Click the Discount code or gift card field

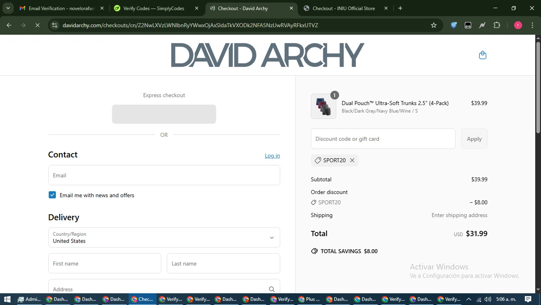pos(383,139)
